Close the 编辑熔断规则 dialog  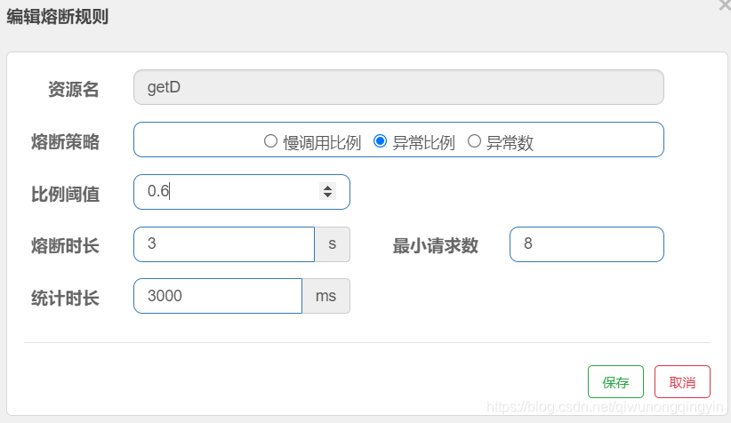click(x=726, y=4)
